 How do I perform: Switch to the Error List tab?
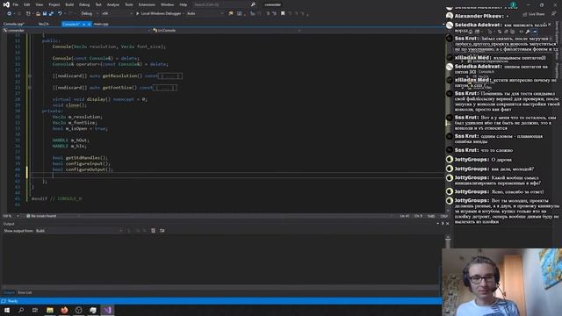[25, 292]
